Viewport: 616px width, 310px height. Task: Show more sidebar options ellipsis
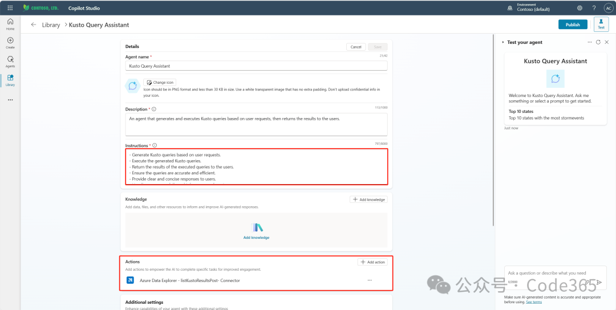(x=10, y=100)
